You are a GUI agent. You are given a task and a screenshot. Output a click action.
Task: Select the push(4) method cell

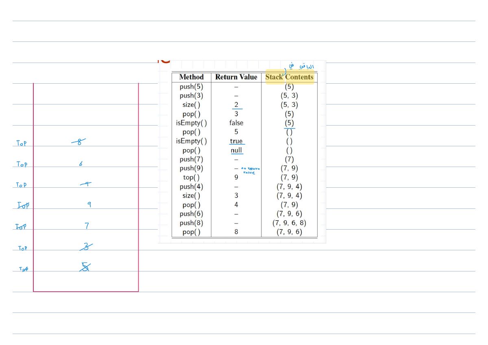(x=191, y=187)
